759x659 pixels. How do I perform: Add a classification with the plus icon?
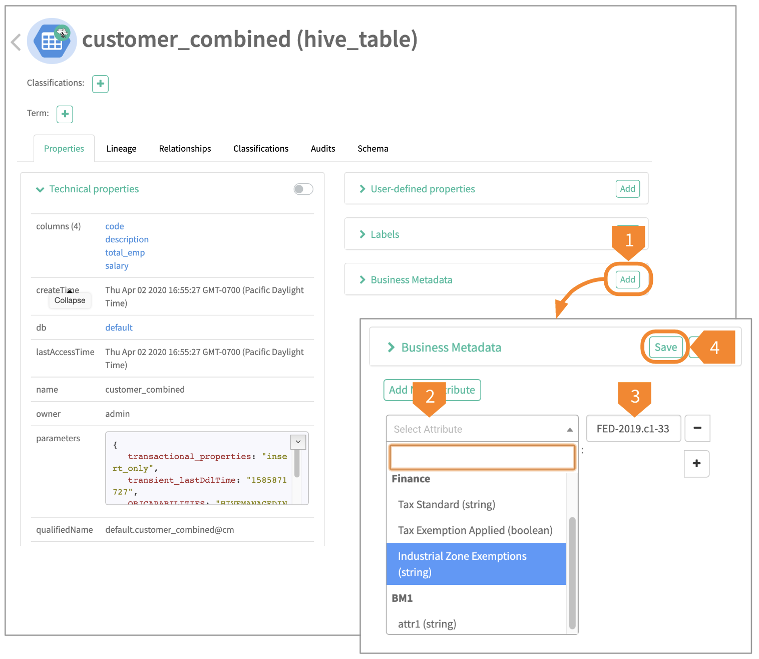(100, 84)
